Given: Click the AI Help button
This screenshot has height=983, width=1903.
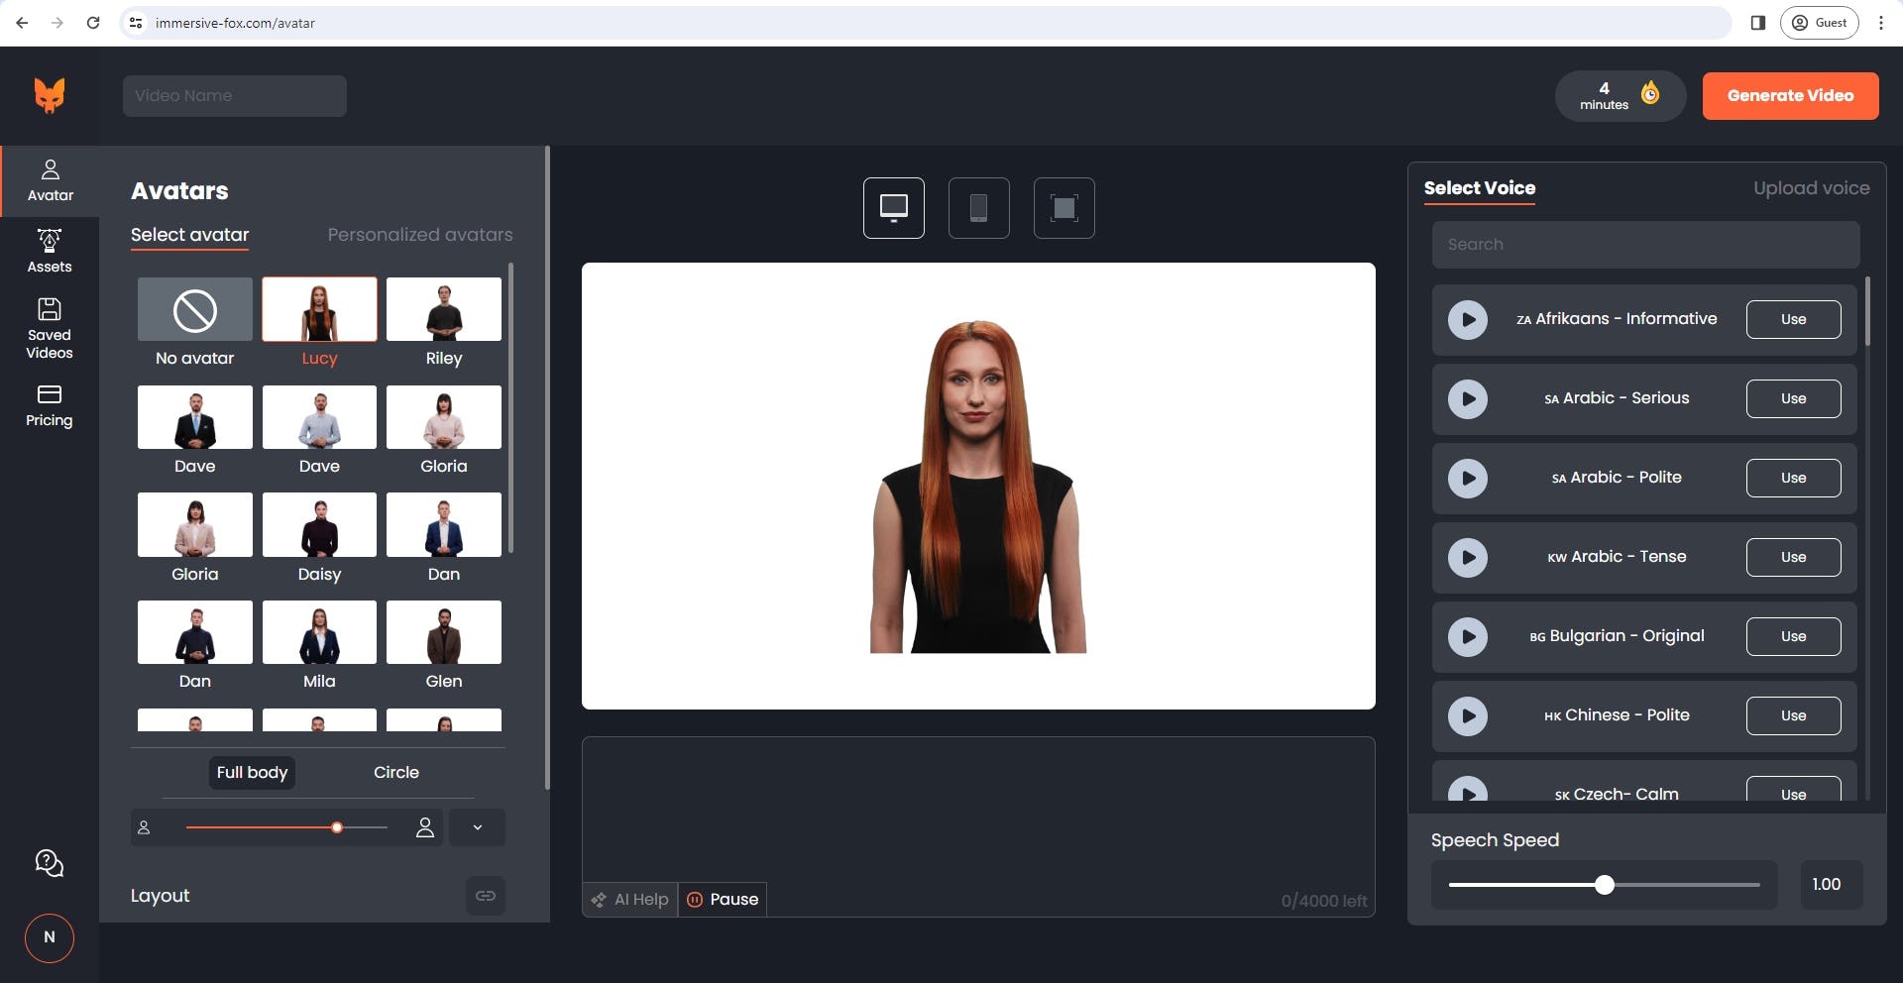Looking at the screenshot, I should click(x=629, y=899).
